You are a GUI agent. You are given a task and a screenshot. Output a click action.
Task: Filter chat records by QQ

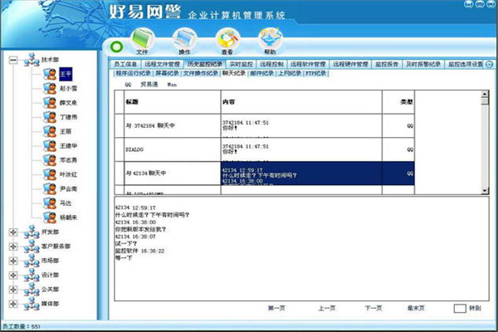[x=128, y=85]
